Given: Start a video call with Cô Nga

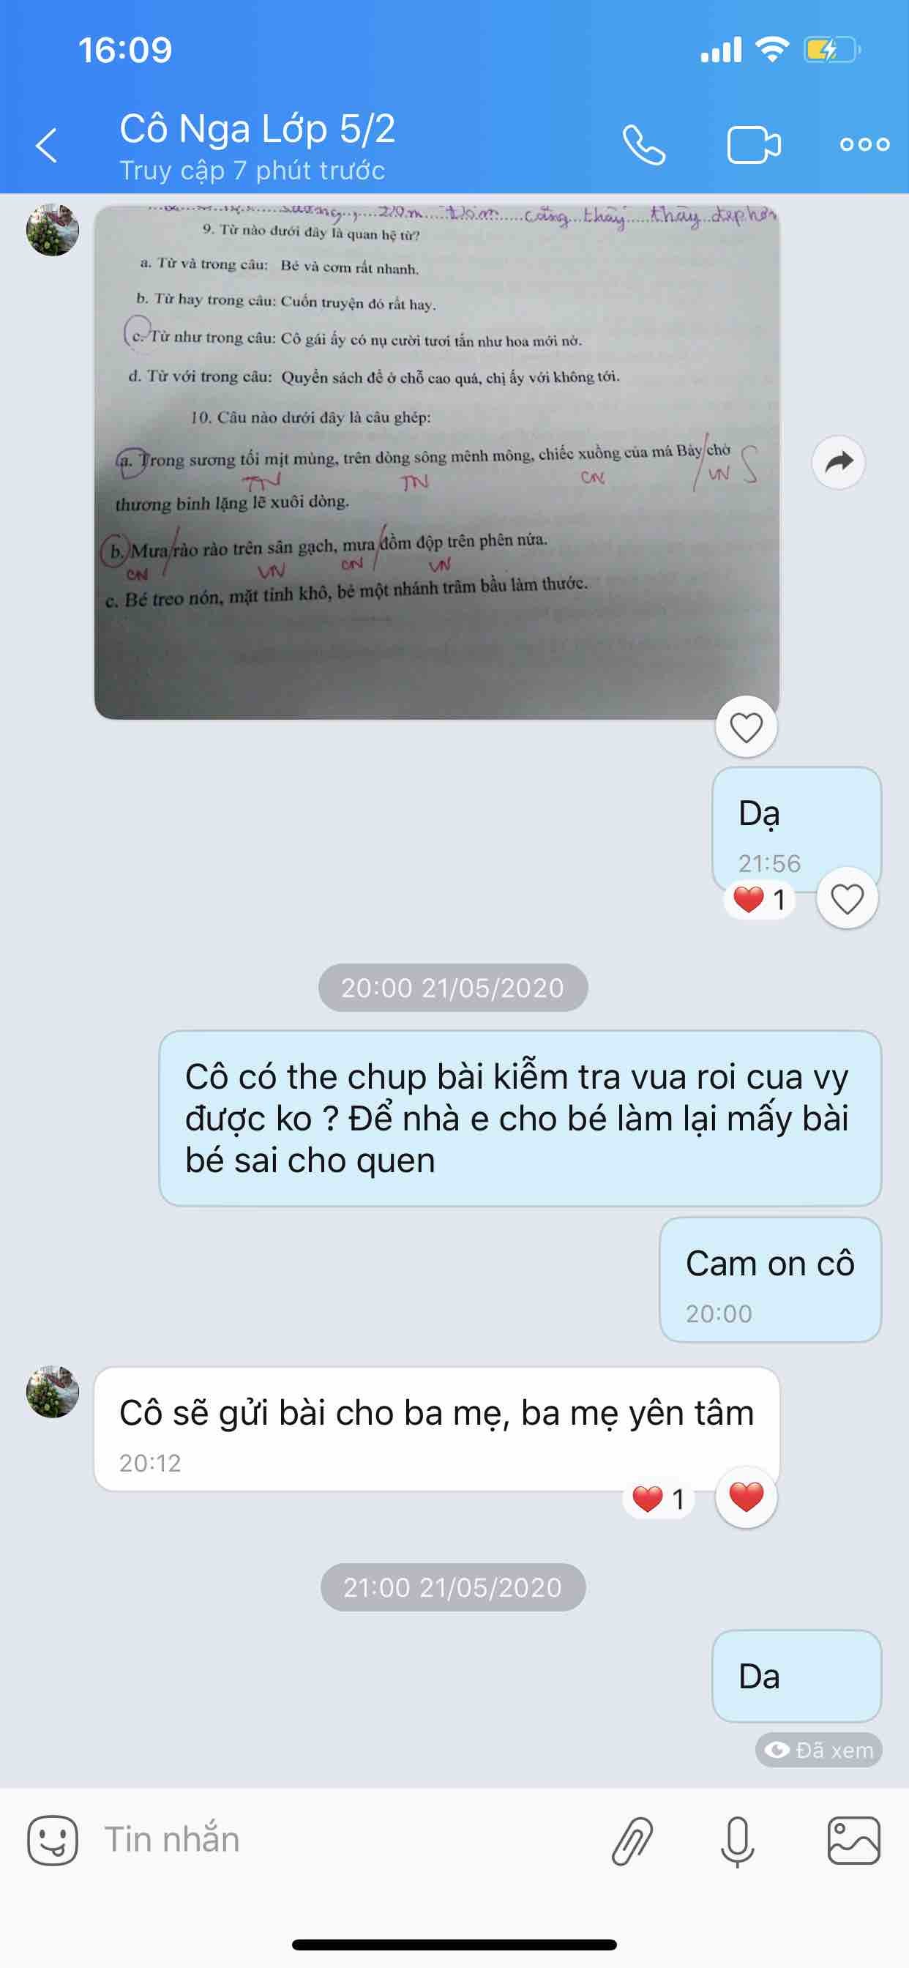Looking at the screenshot, I should click(753, 145).
